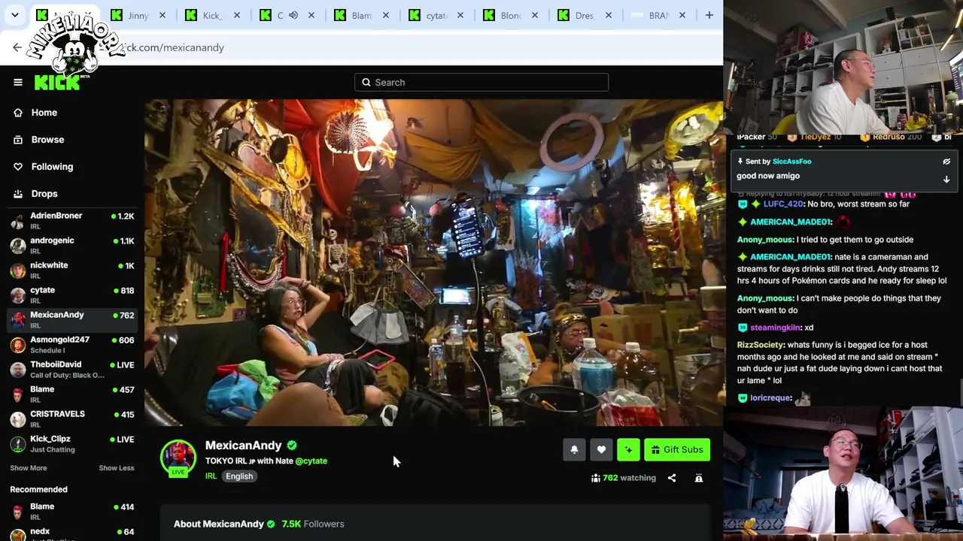Click the address bar URL
This screenshot has height=541, width=963.
[173, 47]
